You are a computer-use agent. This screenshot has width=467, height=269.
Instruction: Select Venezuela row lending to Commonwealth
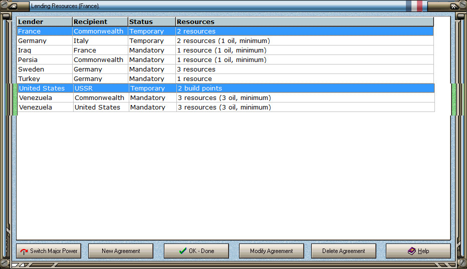(226, 98)
